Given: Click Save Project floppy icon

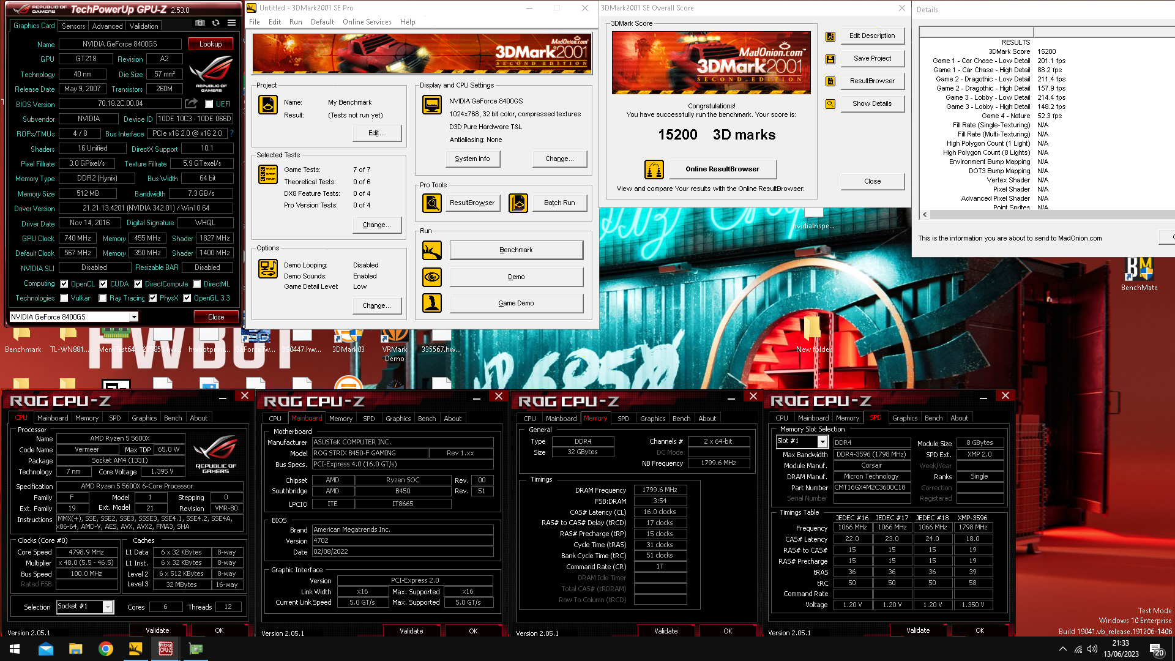Looking at the screenshot, I should [x=830, y=59].
